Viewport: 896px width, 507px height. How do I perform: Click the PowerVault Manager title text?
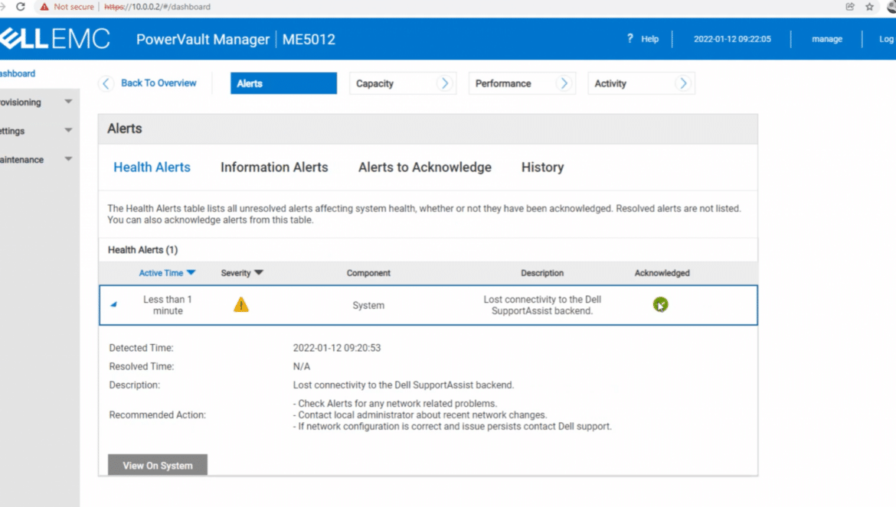pyautogui.click(x=203, y=39)
